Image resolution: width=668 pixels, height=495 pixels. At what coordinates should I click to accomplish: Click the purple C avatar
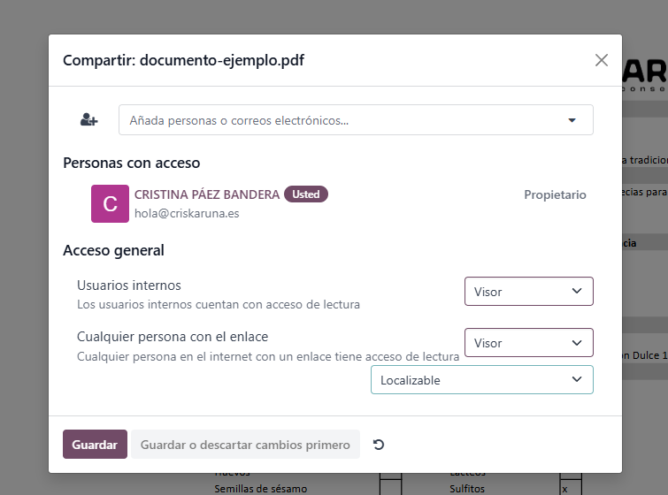(110, 203)
